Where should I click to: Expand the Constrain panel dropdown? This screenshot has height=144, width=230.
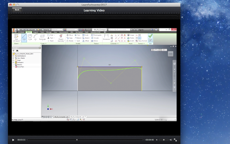tap(114, 44)
